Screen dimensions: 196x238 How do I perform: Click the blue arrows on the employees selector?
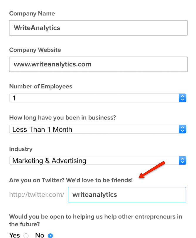point(182,98)
